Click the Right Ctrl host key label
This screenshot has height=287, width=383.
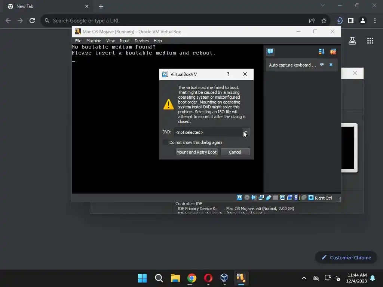(x=324, y=198)
